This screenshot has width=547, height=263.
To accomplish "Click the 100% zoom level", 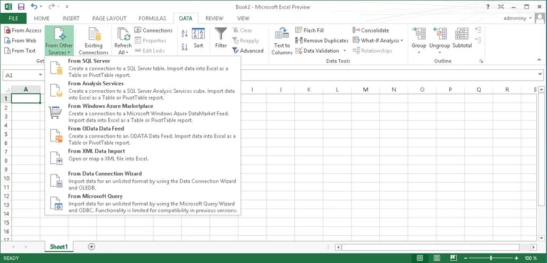I will click(x=530, y=258).
